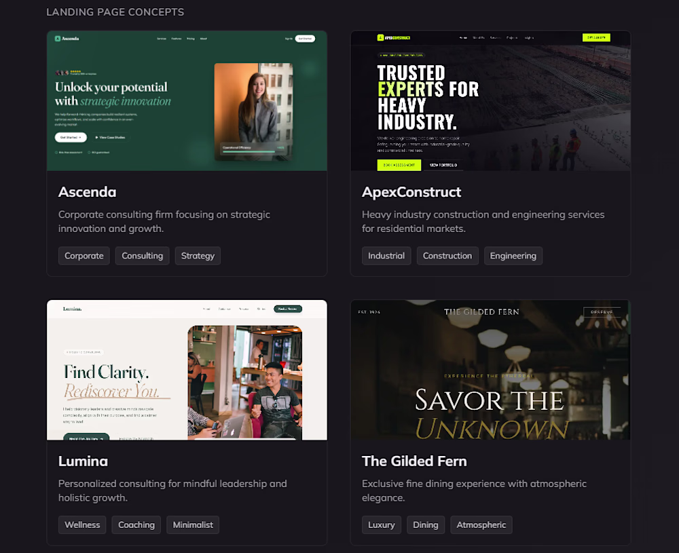This screenshot has width=679, height=553.
Task: Click the Ascenda description about corporate consulting
Action: tap(164, 222)
